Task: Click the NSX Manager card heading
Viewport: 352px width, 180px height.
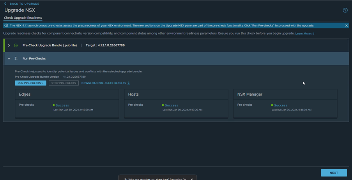Action: tap(249, 94)
